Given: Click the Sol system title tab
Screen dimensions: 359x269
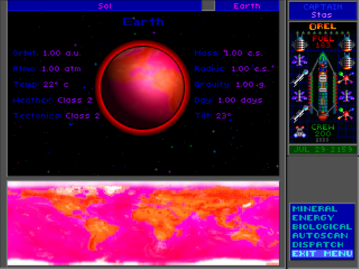Looking at the screenshot, I should tap(105, 6).
